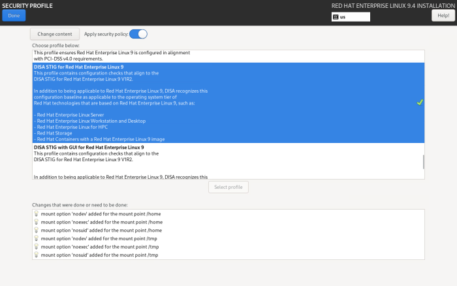This screenshot has width=457, height=286.
Task: Toggle the Apply security policy switch
Action: pyautogui.click(x=138, y=34)
